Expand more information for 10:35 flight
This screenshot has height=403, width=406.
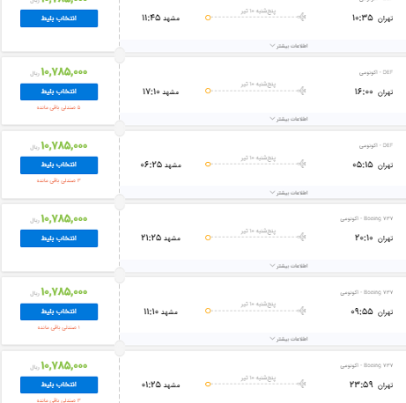pos(289,46)
